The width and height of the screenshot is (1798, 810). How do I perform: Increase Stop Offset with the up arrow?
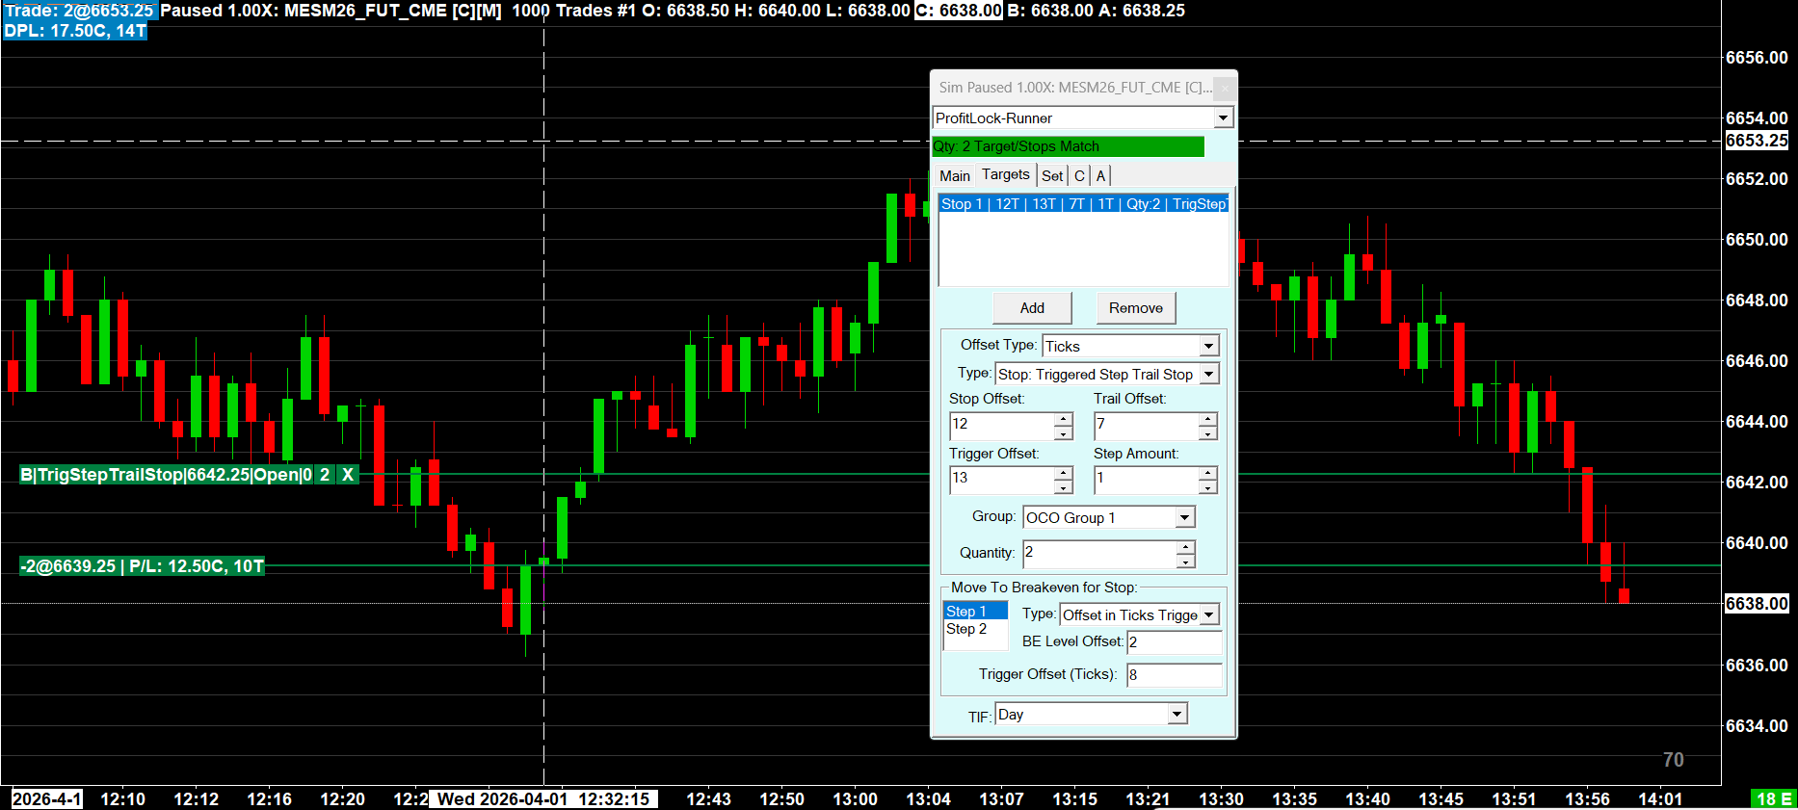point(1064,419)
